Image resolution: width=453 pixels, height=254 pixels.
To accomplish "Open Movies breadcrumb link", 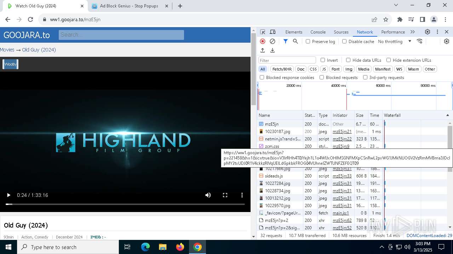I will click(x=7, y=50).
